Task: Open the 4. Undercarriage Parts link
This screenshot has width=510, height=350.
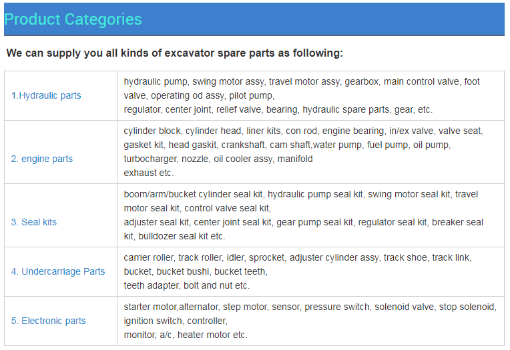Action: tap(58, 272)
